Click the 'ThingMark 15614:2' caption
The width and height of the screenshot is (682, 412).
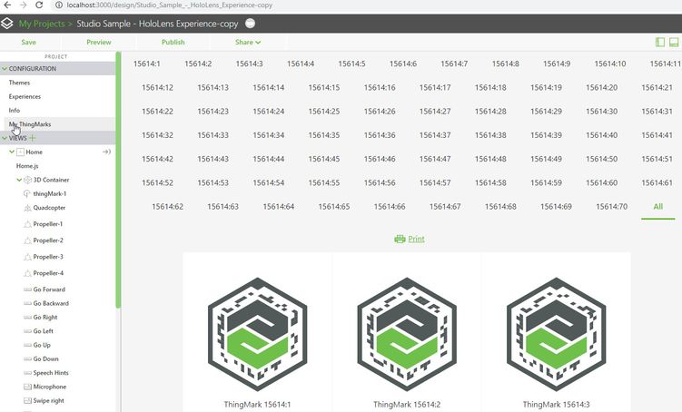[x=407, y=404]
